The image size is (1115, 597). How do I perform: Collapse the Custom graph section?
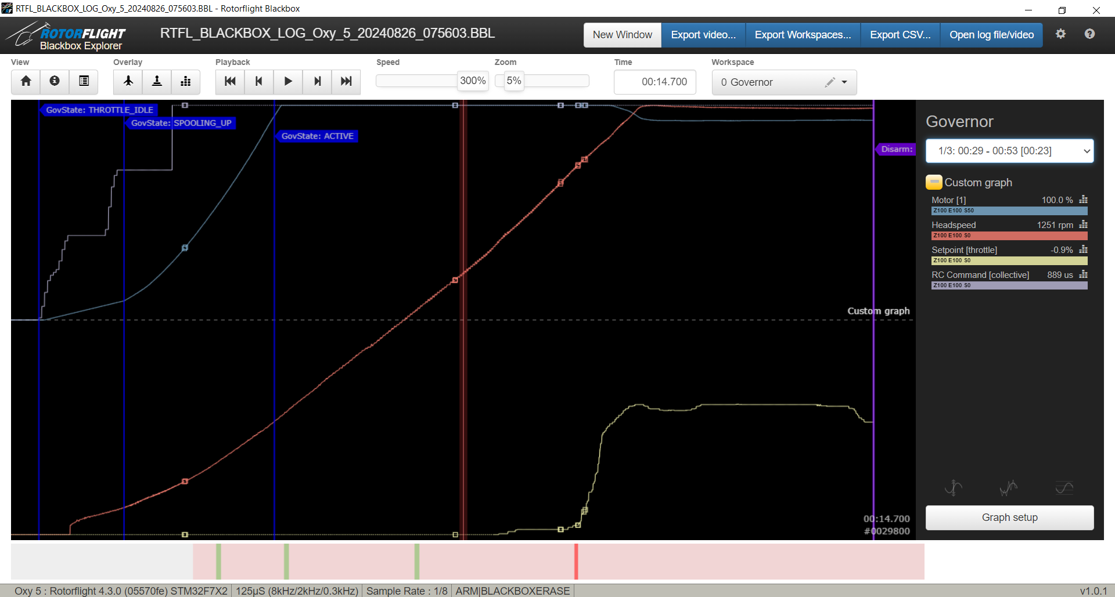point(934,183)
